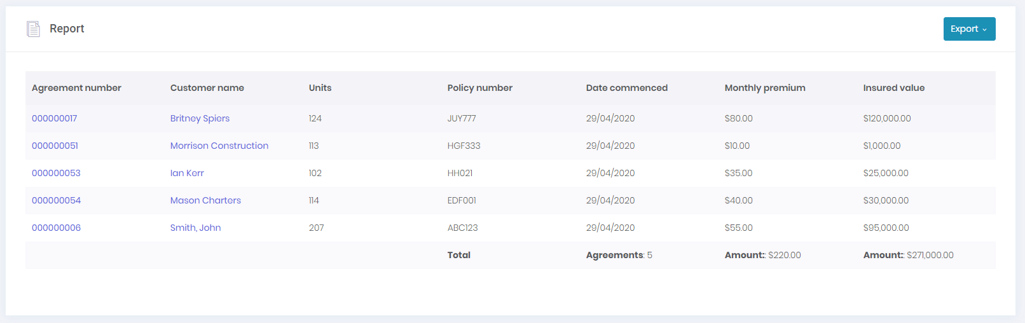Open agreement number 000000053
1025x323 pixels.
(x=56, y=173)
